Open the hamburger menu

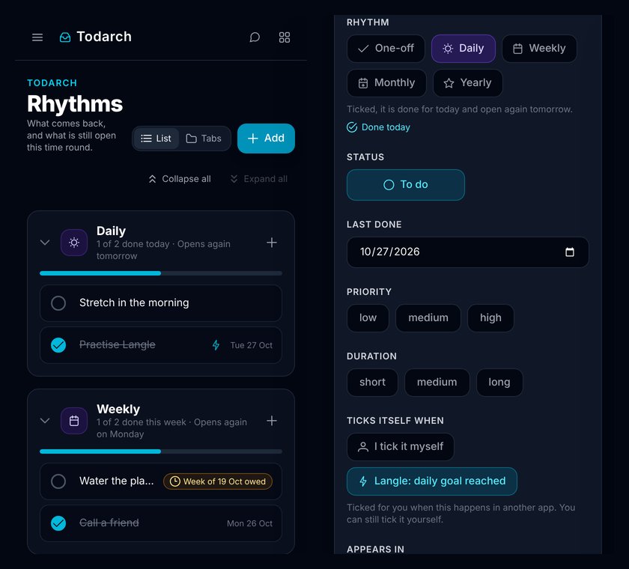tap(37, 37)
